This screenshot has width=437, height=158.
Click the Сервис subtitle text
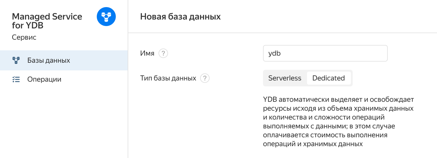(24, 38)
